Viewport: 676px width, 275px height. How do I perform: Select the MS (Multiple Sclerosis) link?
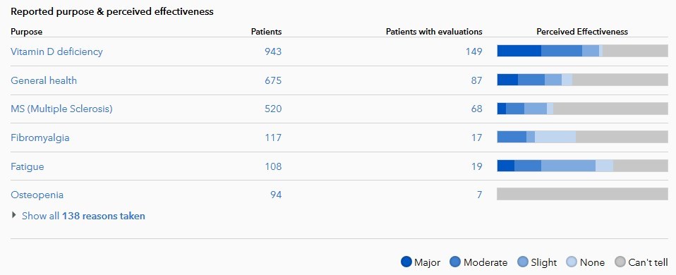click(61, 109)
